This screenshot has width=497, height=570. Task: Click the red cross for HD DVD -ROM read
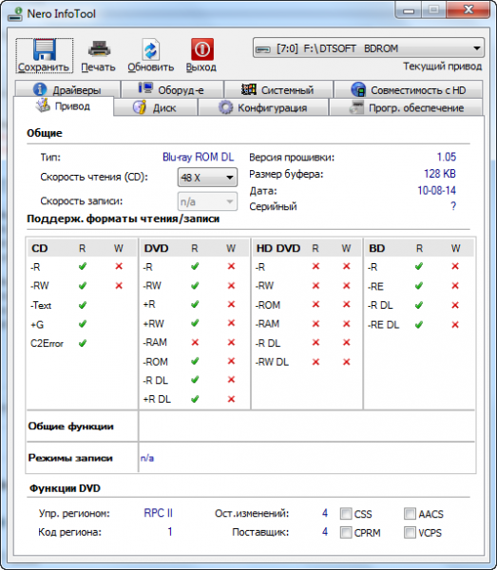(315, 305)
